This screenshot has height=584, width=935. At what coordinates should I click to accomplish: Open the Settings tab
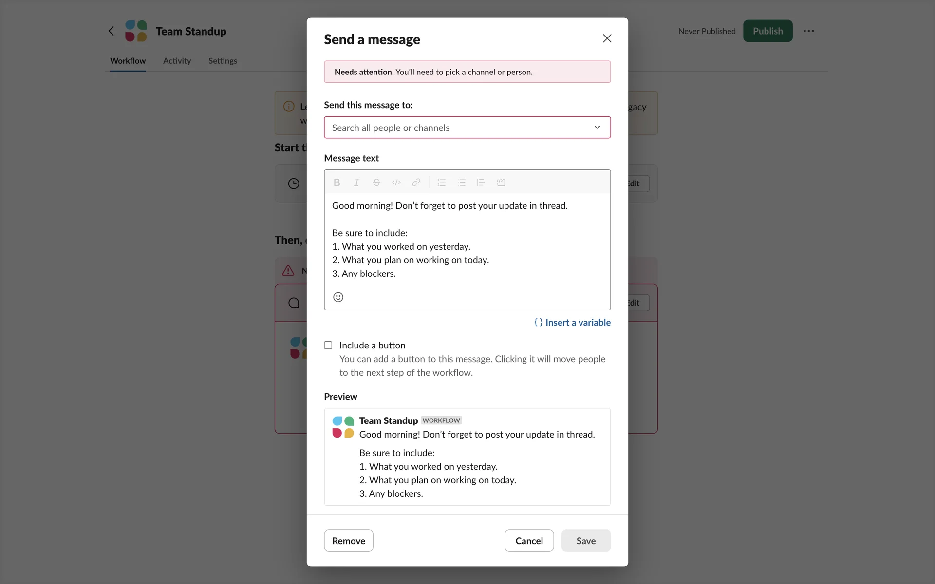click(223, 61)
